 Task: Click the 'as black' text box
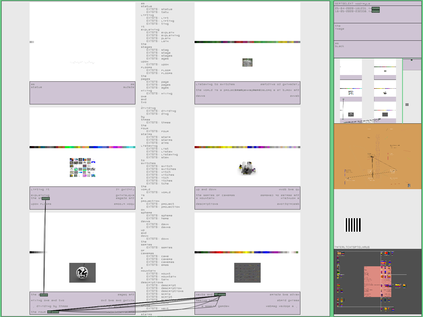(x=377, y=49)
